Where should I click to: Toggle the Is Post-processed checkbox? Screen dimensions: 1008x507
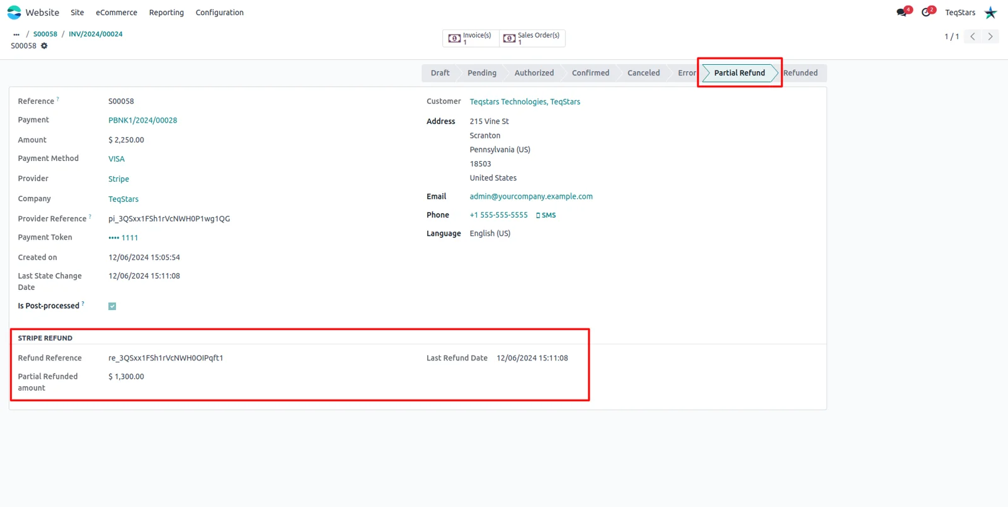click(x=112, y=306)
